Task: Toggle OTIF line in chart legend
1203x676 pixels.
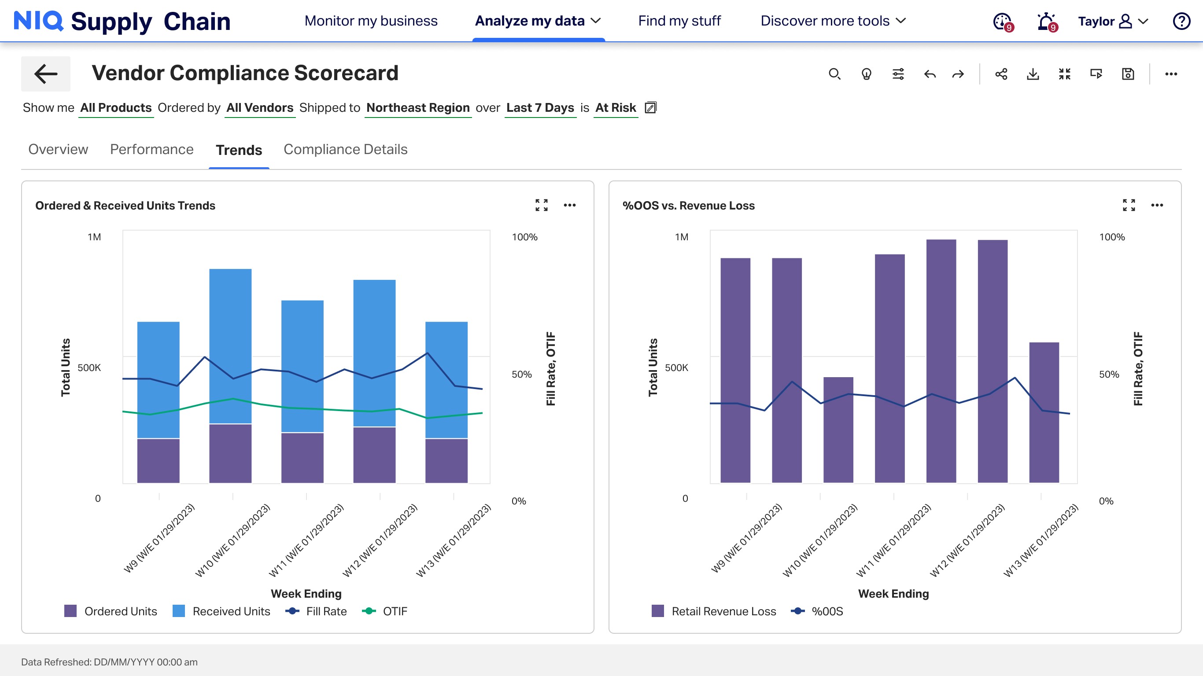Action: 385,611
